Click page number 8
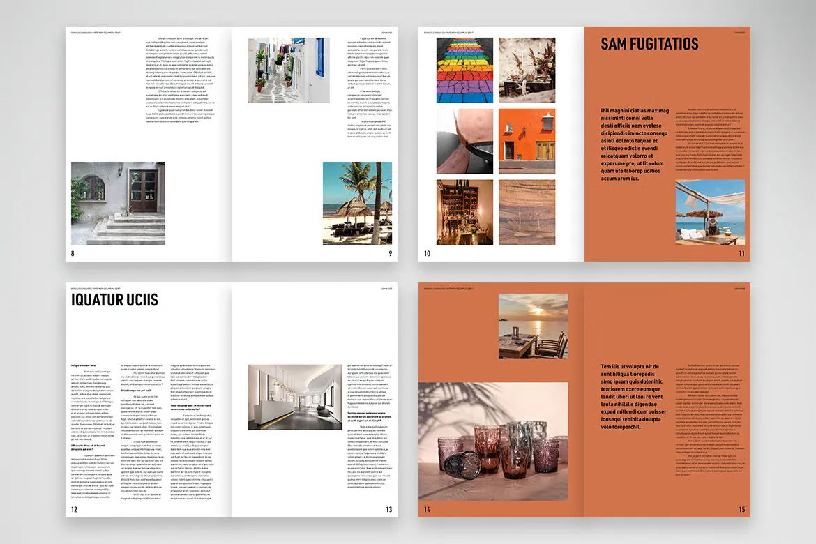Image resolution: width=816 pixels, height=544 pixels. tap(73, 254)
